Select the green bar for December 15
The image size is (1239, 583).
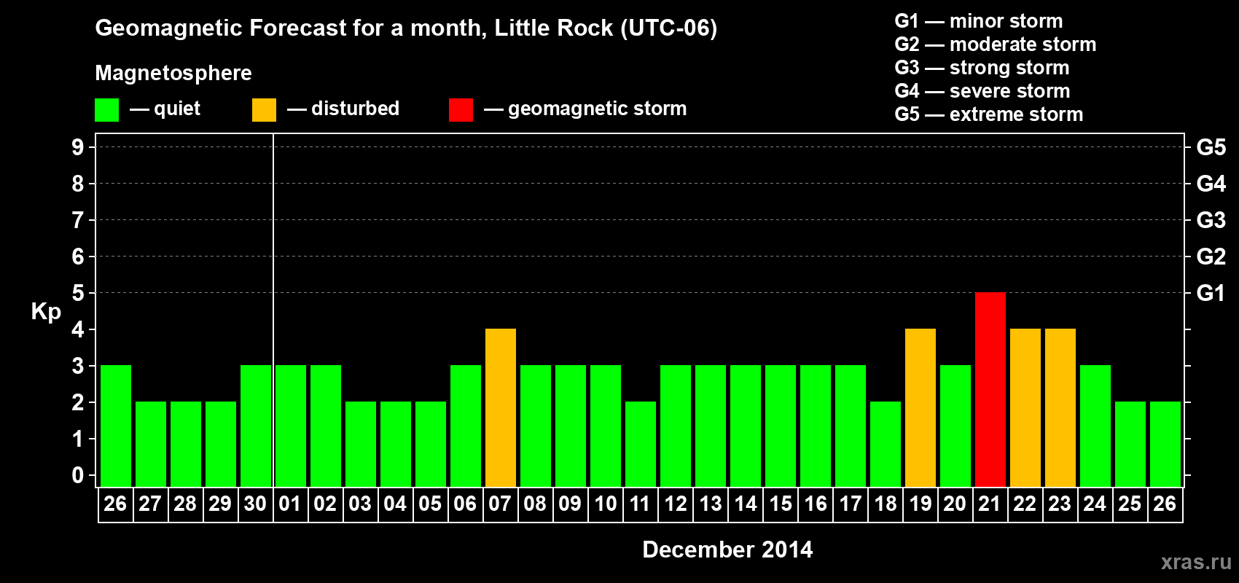781,426
